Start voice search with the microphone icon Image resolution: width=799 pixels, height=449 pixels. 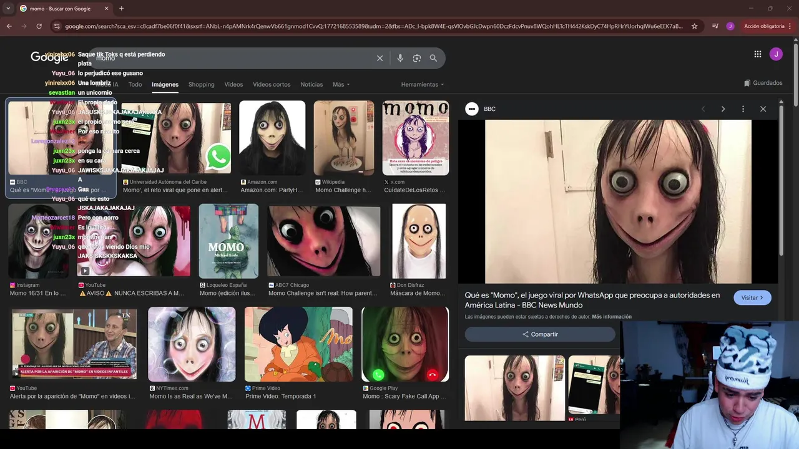(x=400, y=58)
